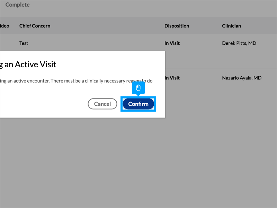Click the Clinician column header

click(x=231, y=26)
